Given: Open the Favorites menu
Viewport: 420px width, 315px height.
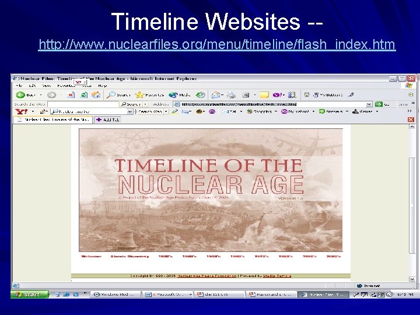Looking at the screenshot, I should pos(66,86).
